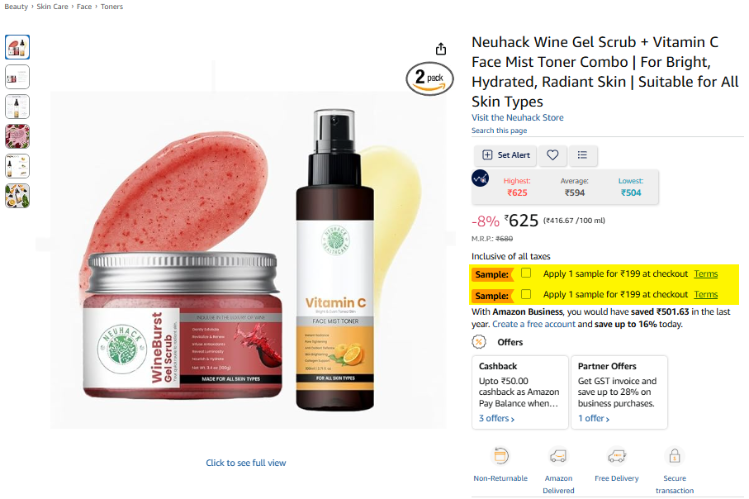The height and width of the screenshot is (499, 749).
Task: Open Create a free account link
Action: click(x=533, y=324)
